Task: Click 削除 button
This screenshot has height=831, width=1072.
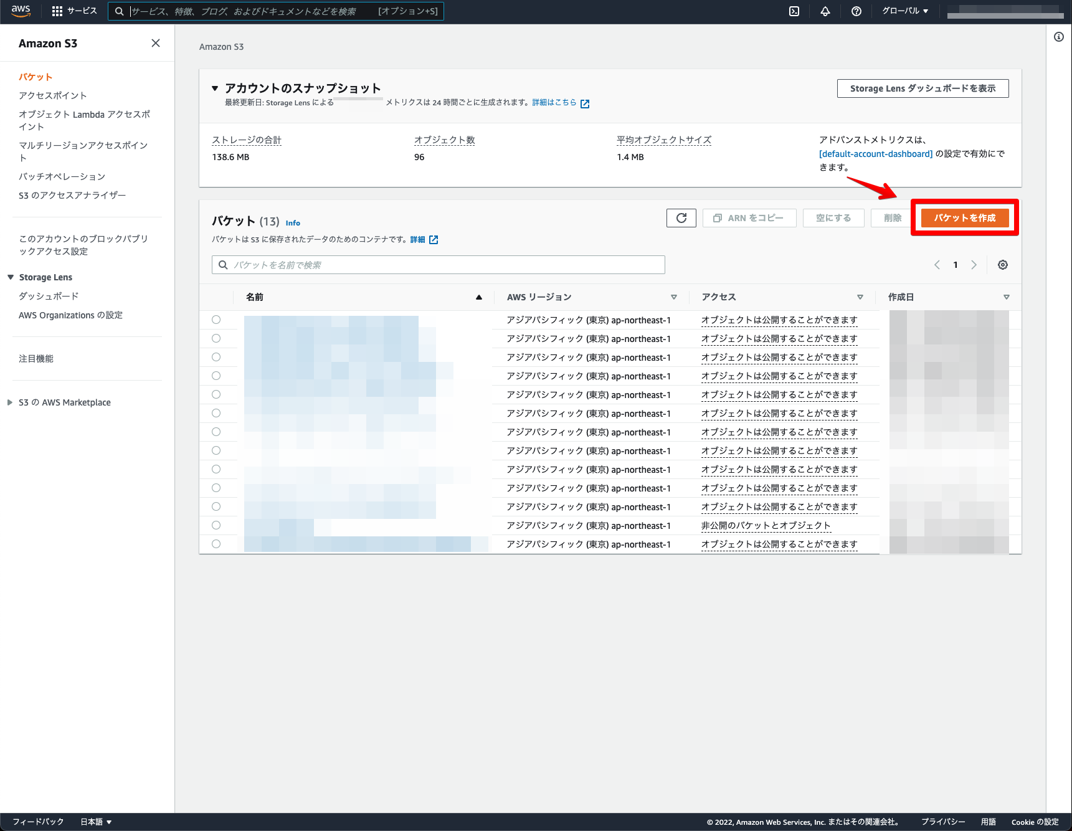Action: click(x=893, y=218)
